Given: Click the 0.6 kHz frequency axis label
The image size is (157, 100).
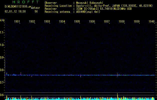Looking at the screenshot, I should (x=2, y=95).
